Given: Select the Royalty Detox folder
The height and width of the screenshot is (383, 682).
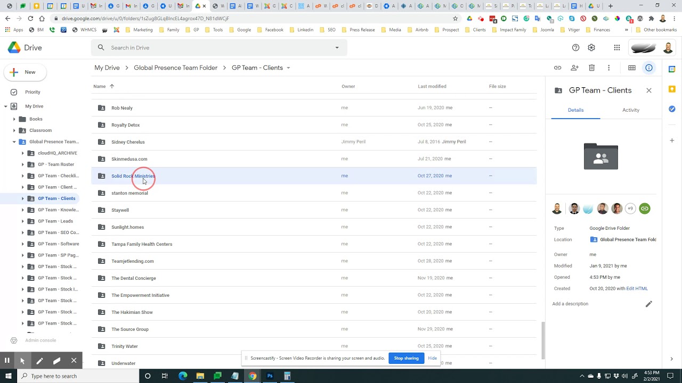Looking at the screenshot, I should pyautogui.click(x=314, y=125).
